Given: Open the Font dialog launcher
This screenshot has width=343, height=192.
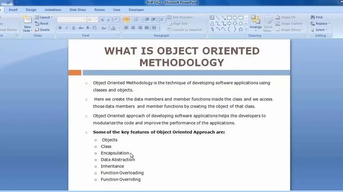Looking at the screenshot, I should click(118, 36).
